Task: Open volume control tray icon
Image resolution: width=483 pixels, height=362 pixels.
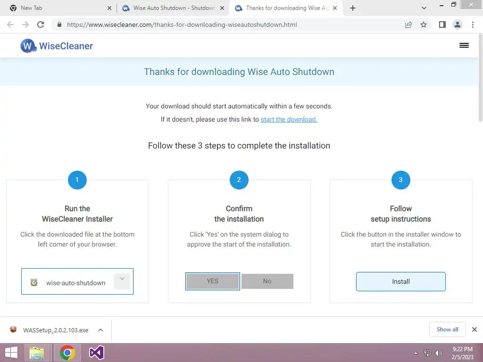Action: tap(439, 353)
